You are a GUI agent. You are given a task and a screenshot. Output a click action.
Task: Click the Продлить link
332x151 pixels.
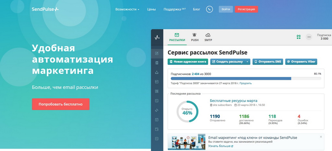[x=246, y=83]
